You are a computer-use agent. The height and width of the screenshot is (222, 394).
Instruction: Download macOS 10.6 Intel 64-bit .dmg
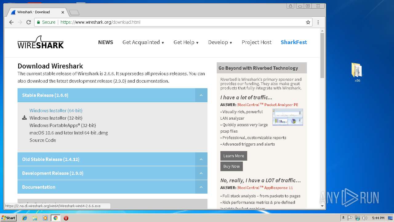point(69,133)
